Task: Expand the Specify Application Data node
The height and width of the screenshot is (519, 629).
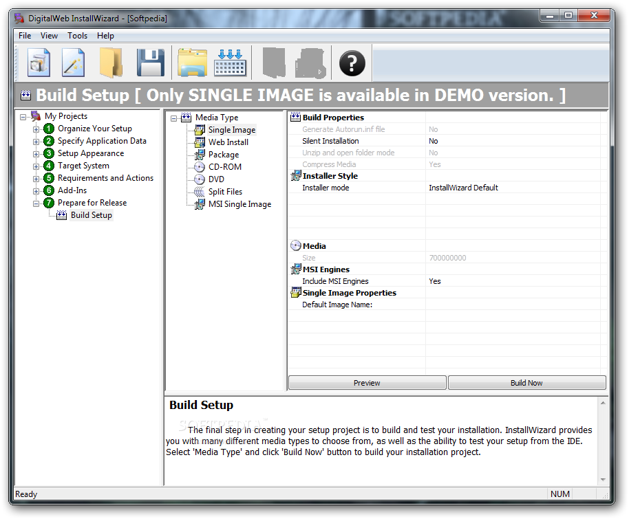Action: [36, 142]
